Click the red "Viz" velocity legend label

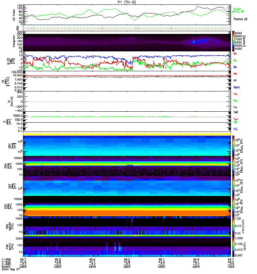[235, 94]
